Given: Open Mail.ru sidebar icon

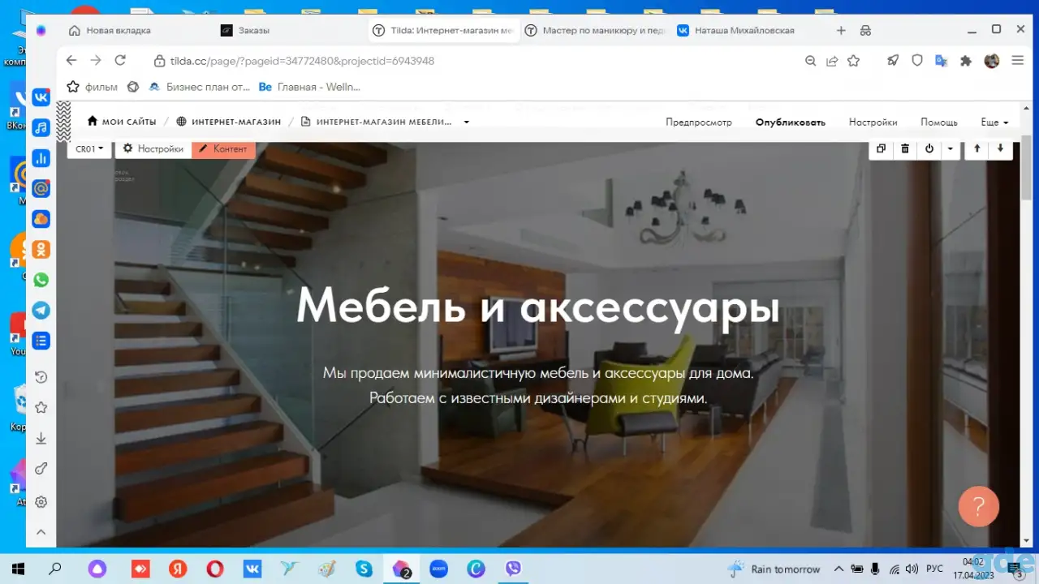Looking at the screenshot, I should [41, 188].
